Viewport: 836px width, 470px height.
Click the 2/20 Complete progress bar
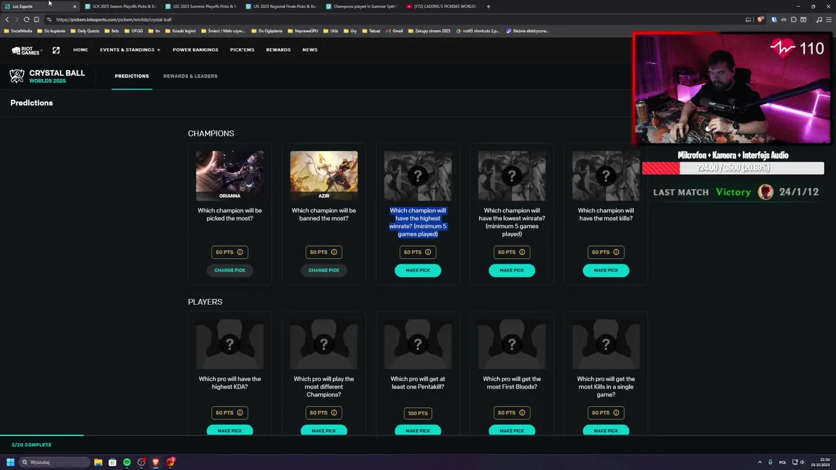pyautogui.click(x=42, y=435)
